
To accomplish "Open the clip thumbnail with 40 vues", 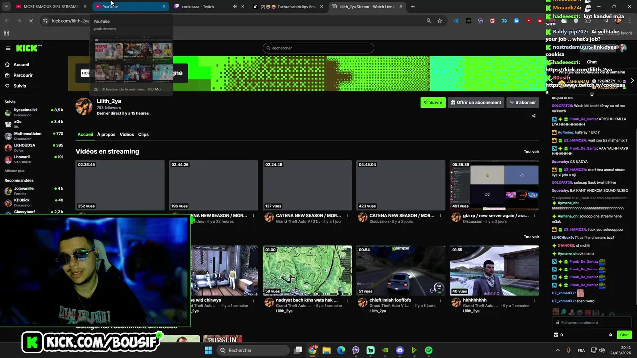I will click(x=494, y=270).
